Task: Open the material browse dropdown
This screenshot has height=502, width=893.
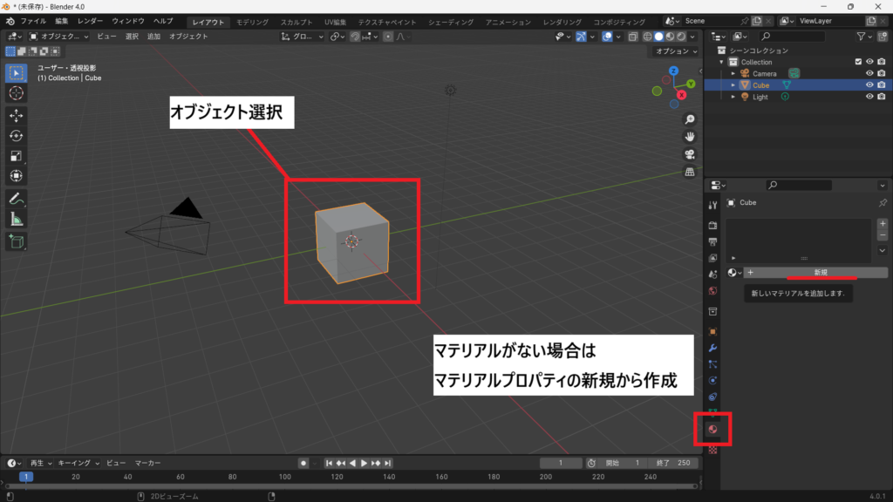Action: [734, 273]
